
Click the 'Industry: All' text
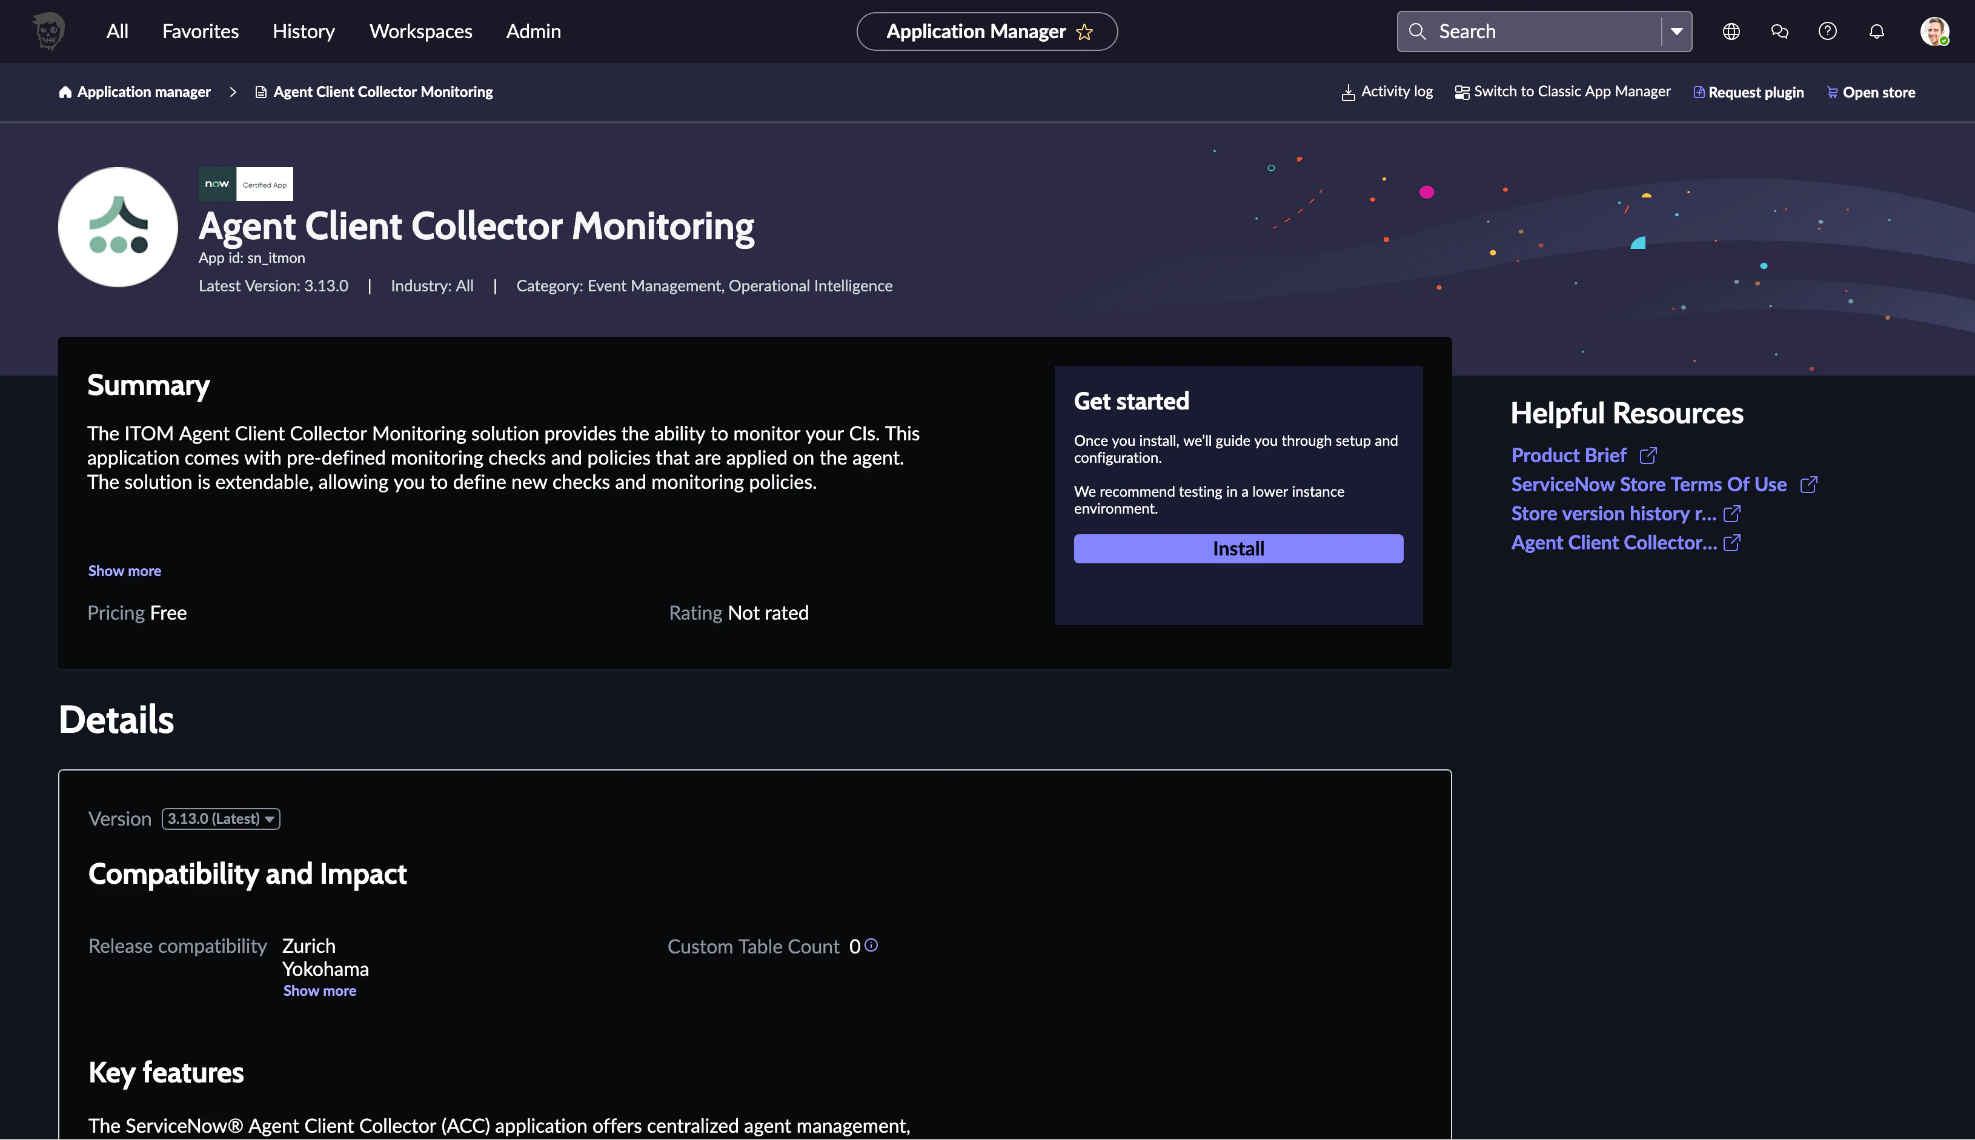point(433,286)
